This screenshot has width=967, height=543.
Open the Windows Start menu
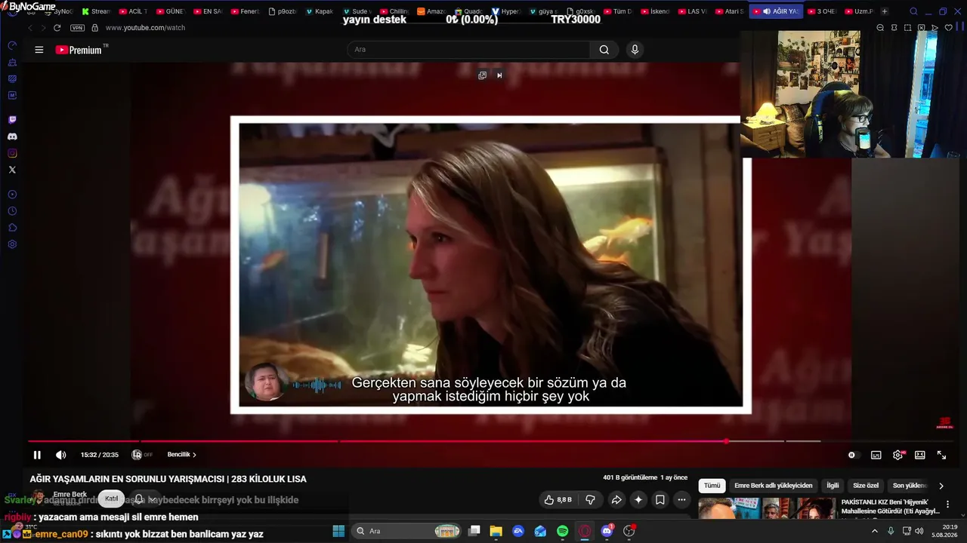[x=338, y=531]
